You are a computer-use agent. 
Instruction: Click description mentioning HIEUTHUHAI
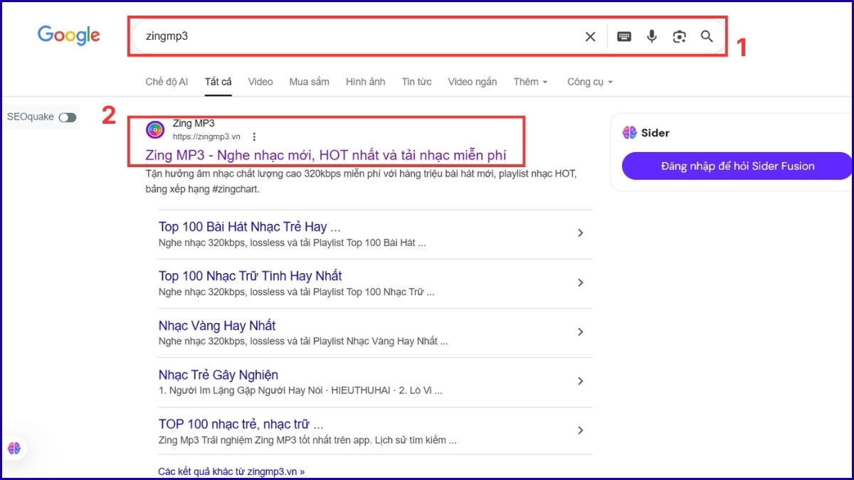(300, 390)
